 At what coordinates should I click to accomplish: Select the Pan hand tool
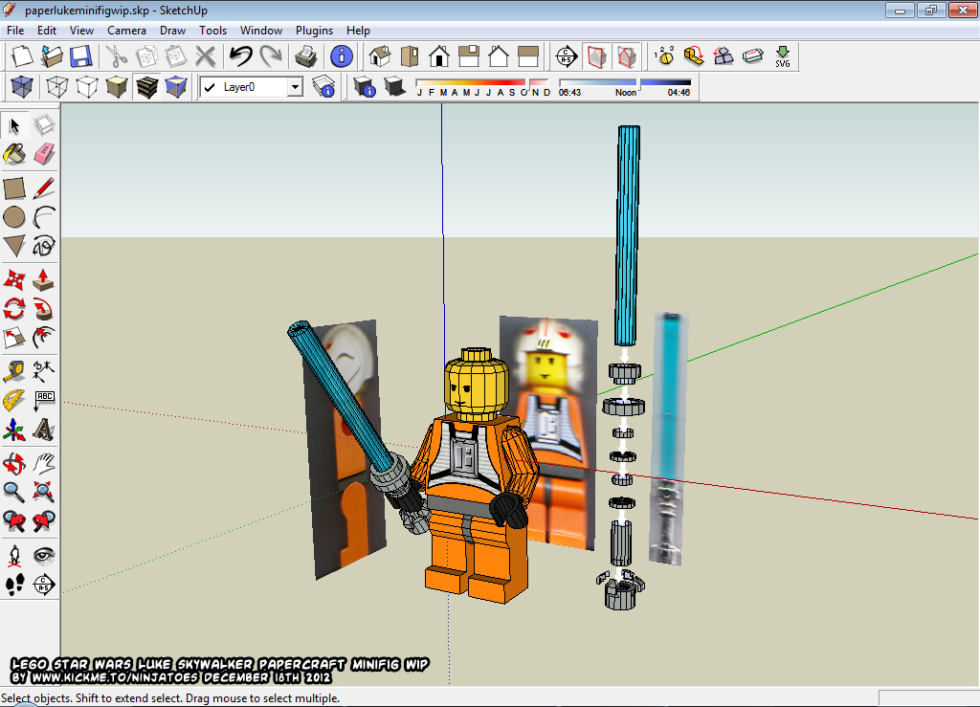click(x=44, y=463)
